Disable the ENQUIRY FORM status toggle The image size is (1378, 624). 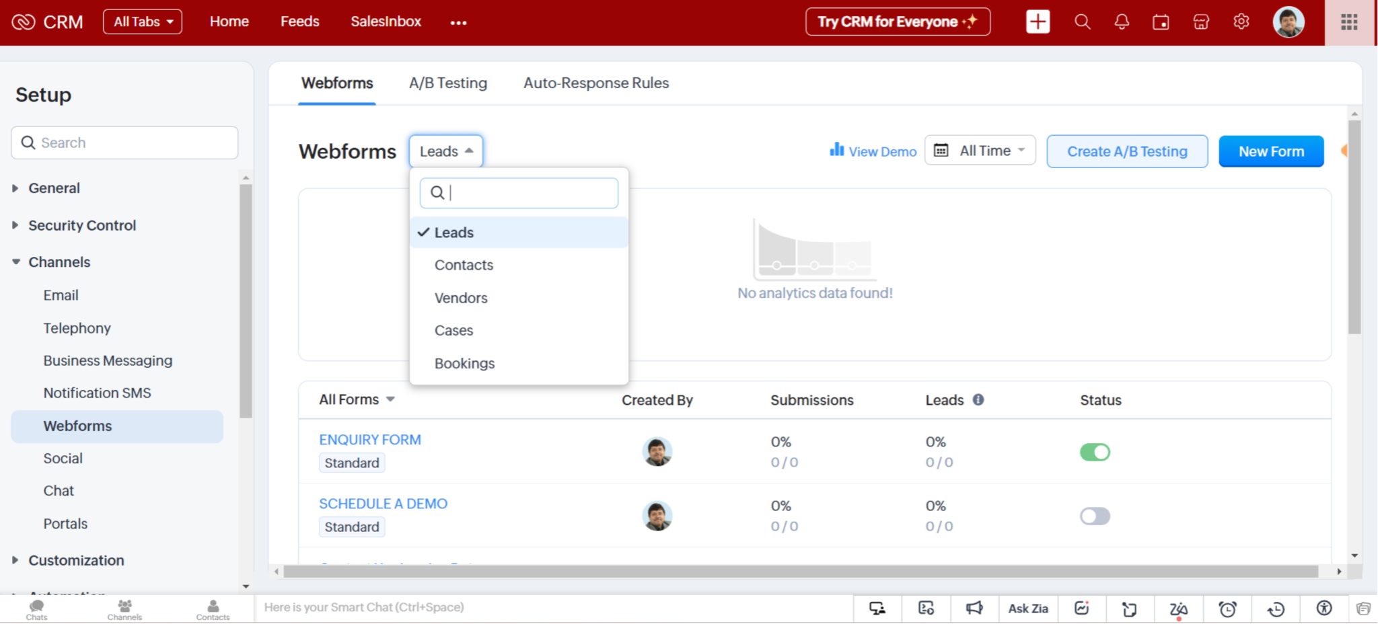(1095, 452)
